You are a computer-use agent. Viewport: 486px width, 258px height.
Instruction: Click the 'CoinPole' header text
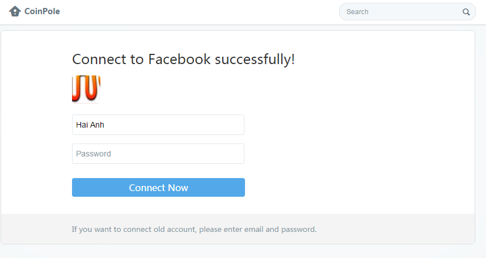tap(42, 11)
